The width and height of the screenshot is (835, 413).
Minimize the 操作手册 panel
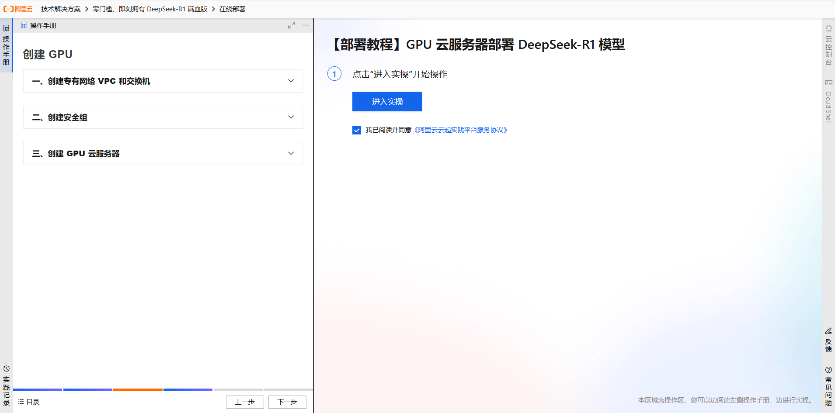tap(306, 25)
